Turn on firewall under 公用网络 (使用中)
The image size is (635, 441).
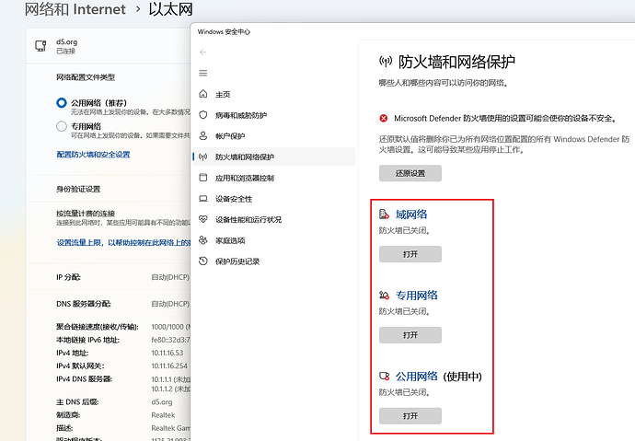pyautogui.click(x=410, y=416)
